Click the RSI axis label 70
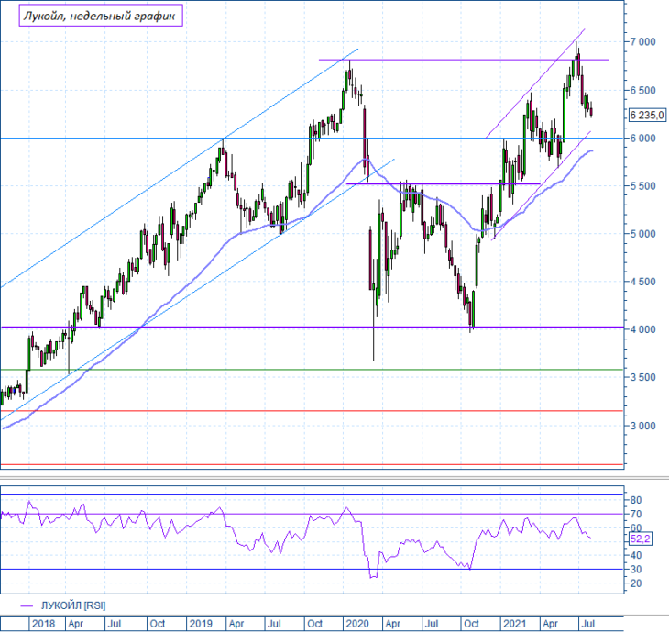This screenshot has width=669, height=633. point(636,514)
